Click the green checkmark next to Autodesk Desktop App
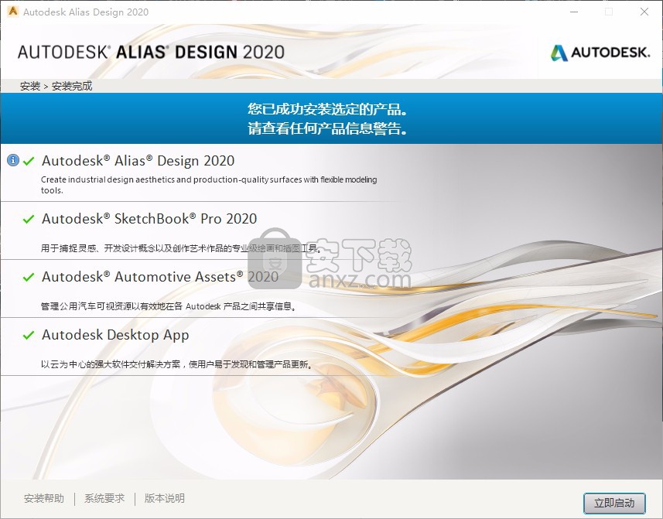 click(29, 335)
